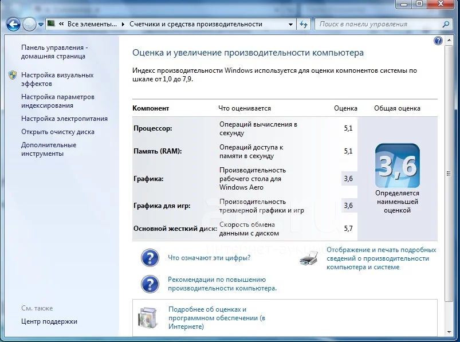Click the question icon beside 'Рекомендации по повышению'
This screenshot has width=460, height=342.
(150, 284)
